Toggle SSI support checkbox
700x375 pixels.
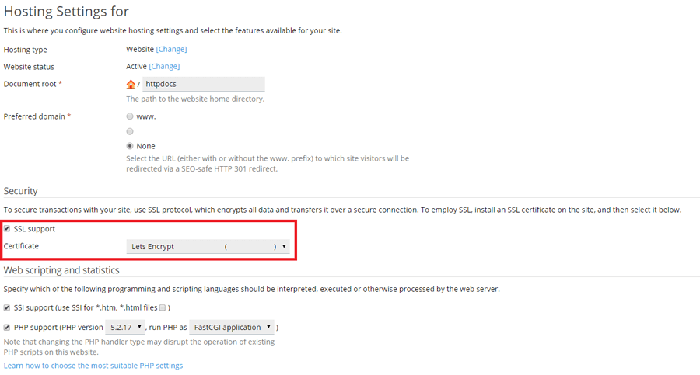[x=7, y=307]
